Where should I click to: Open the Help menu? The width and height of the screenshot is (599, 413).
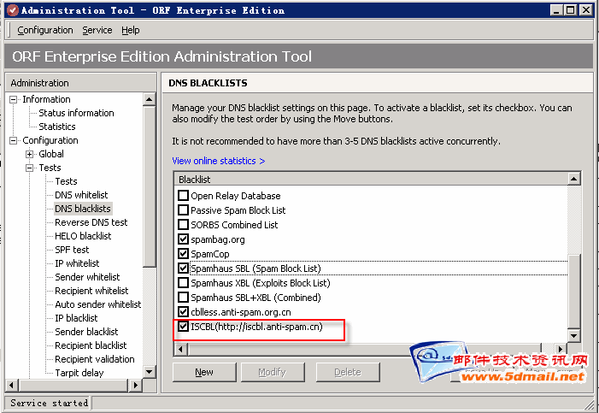[130, 30]
